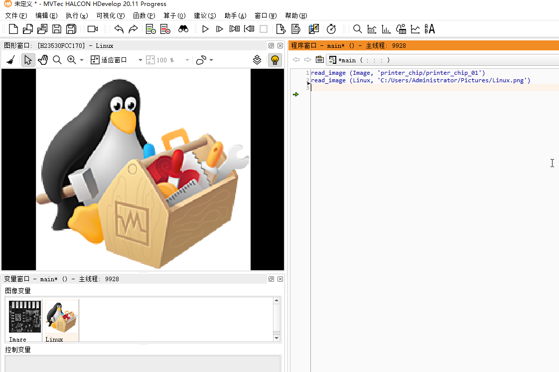
Task: Open the 窗口(W) menu
Action: (x=266, y=15)
